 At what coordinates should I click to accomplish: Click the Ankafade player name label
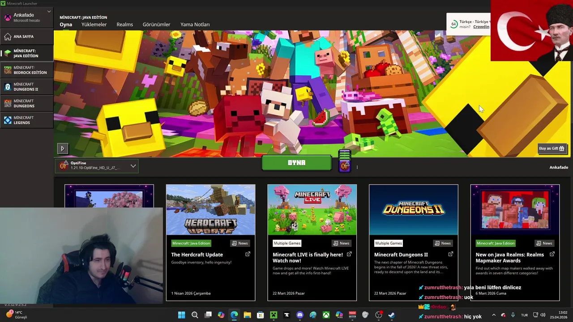coord(559,167)
